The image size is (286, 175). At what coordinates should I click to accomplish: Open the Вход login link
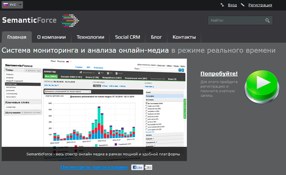point(232,5)
